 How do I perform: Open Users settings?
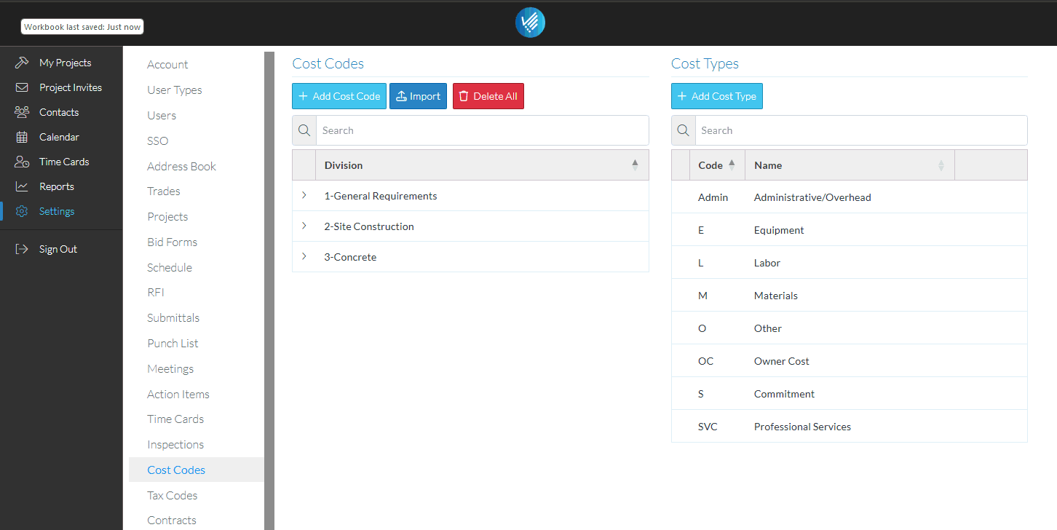[x=162, y=116]
